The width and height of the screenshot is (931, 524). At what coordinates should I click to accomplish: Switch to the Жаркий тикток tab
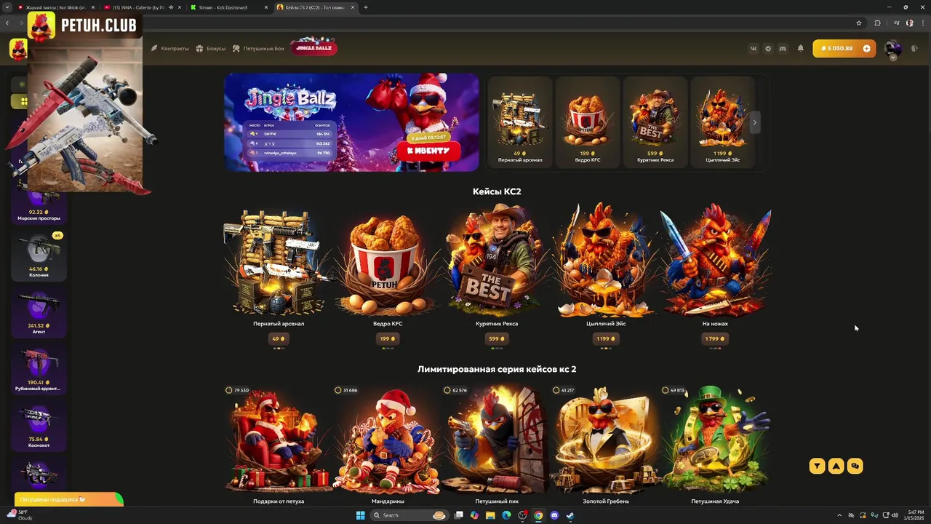pos(56,7)
